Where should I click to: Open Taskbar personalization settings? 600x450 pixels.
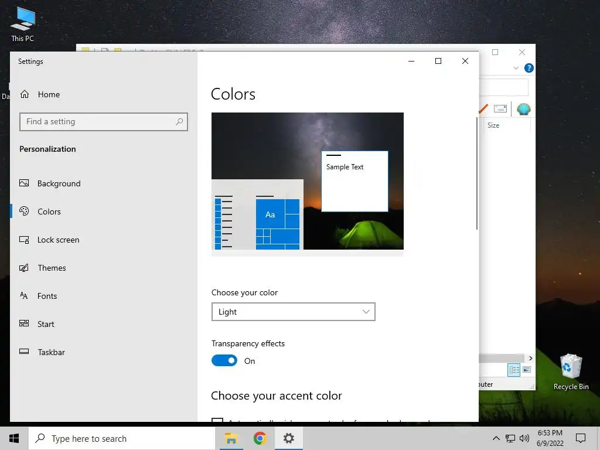[51, 352]
